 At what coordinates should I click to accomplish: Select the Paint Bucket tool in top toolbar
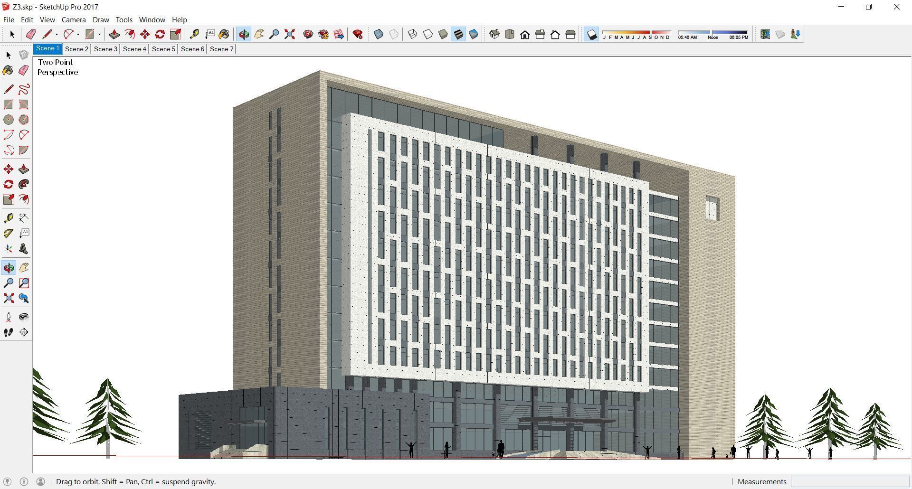click(224, 34)
